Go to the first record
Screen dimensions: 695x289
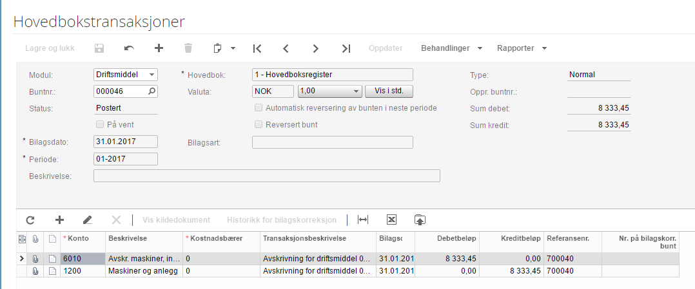coord(257,48)
